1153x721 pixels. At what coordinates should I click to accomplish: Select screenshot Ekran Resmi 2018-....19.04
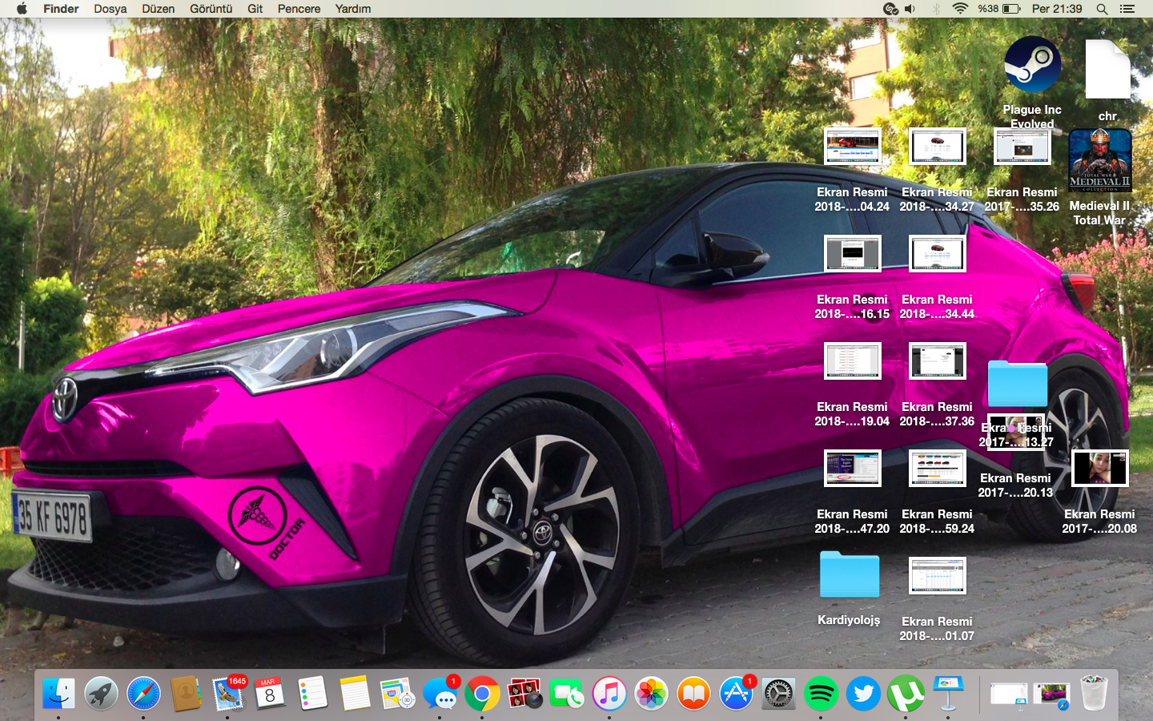pyautogui.click(x=853, y=361)
